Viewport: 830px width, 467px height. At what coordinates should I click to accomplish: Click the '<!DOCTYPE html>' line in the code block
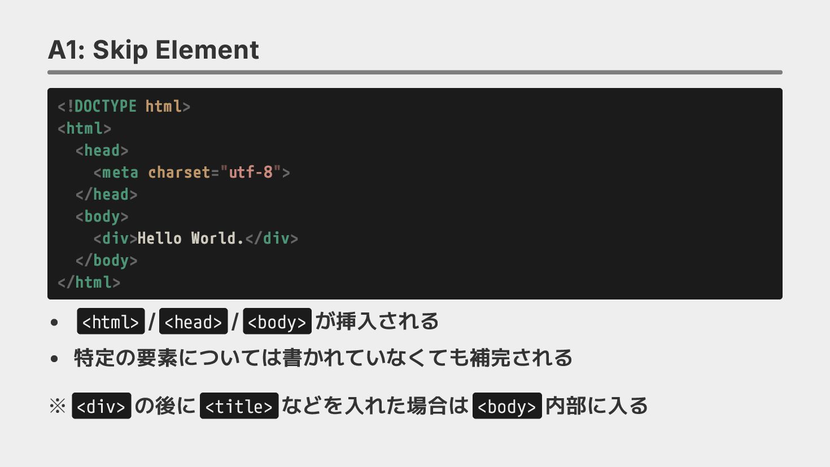[x=124, y=106]
